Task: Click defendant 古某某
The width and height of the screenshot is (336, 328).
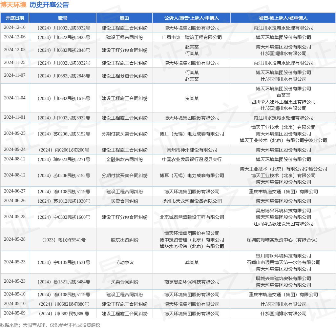Action: [283, 95]
